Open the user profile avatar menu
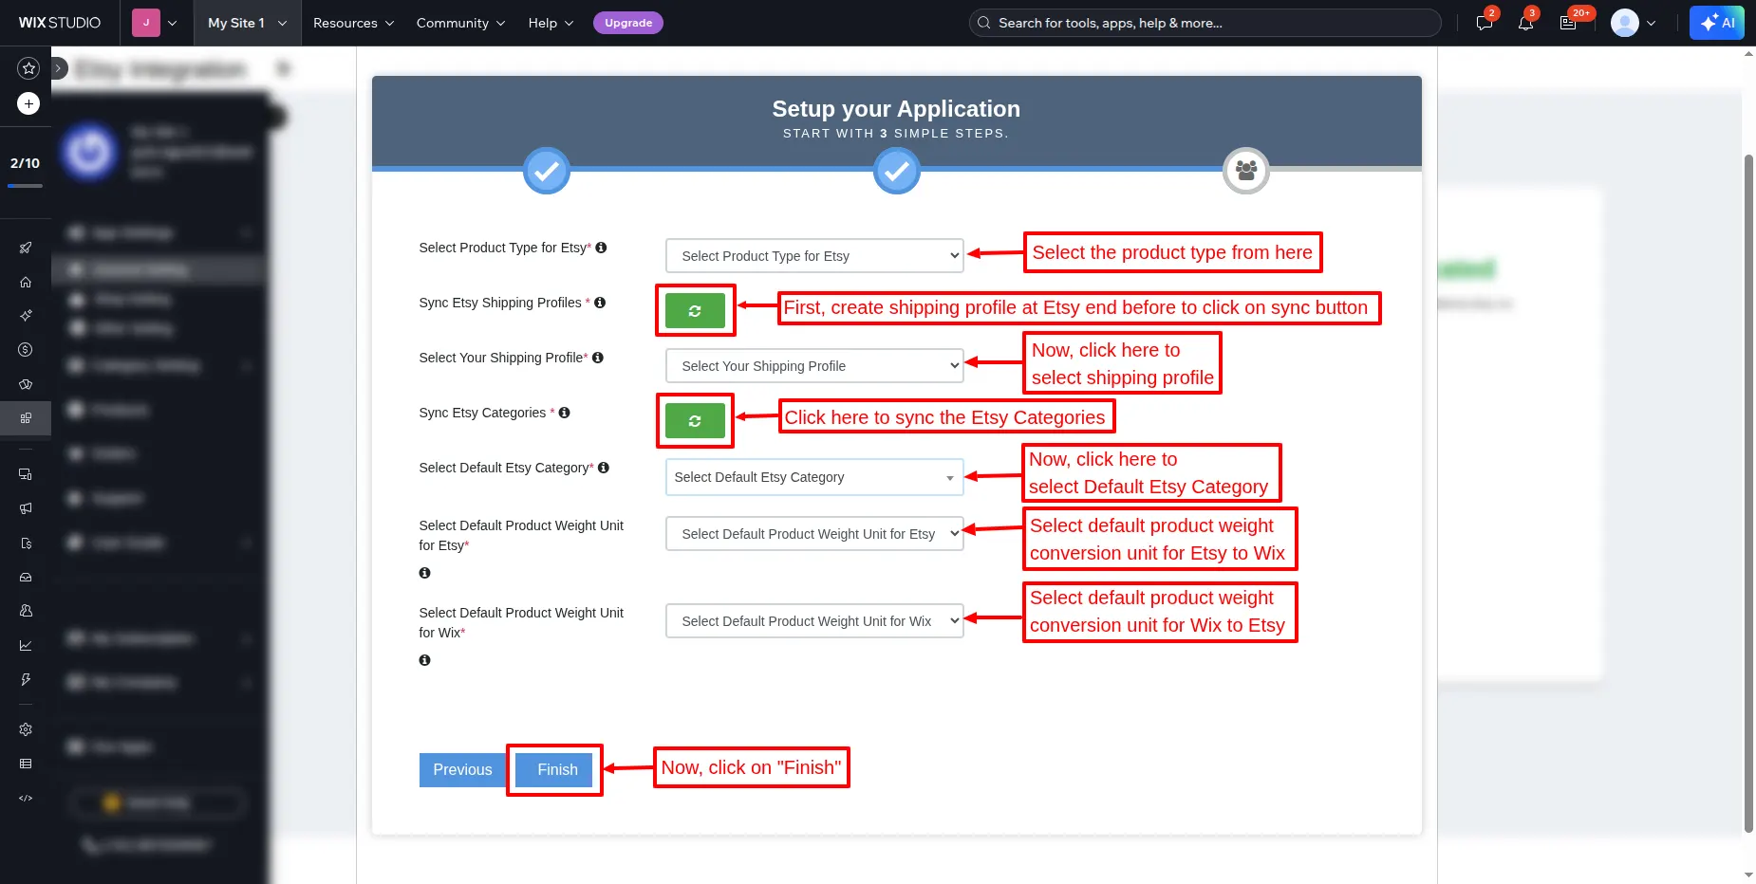This screenshot has height=884, width=1756. pos(1634,23)
